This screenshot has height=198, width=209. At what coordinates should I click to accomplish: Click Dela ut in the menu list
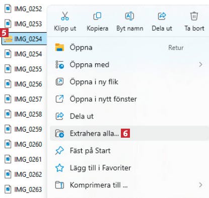pos(129,116)
